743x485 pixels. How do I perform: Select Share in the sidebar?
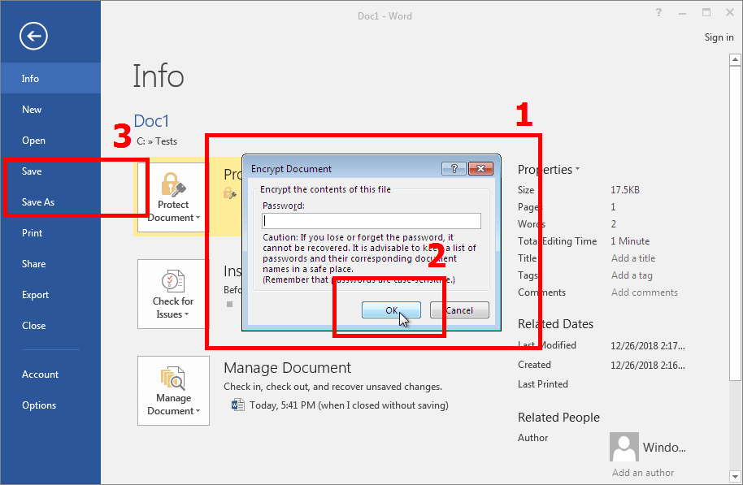50,263
